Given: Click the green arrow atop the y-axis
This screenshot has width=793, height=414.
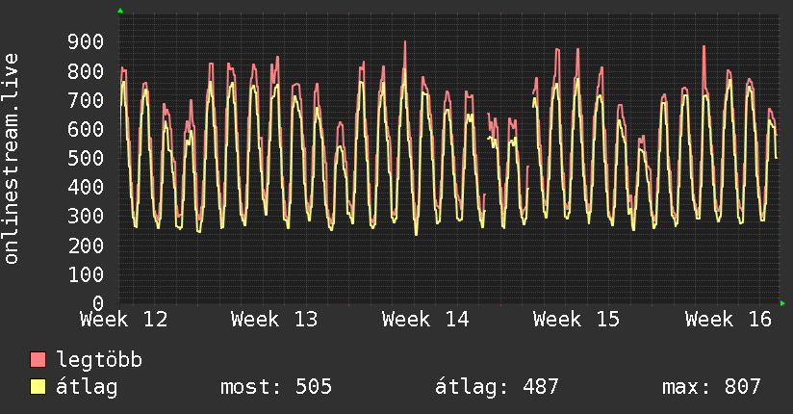Looking at the screenshot, I should point(120,11).
